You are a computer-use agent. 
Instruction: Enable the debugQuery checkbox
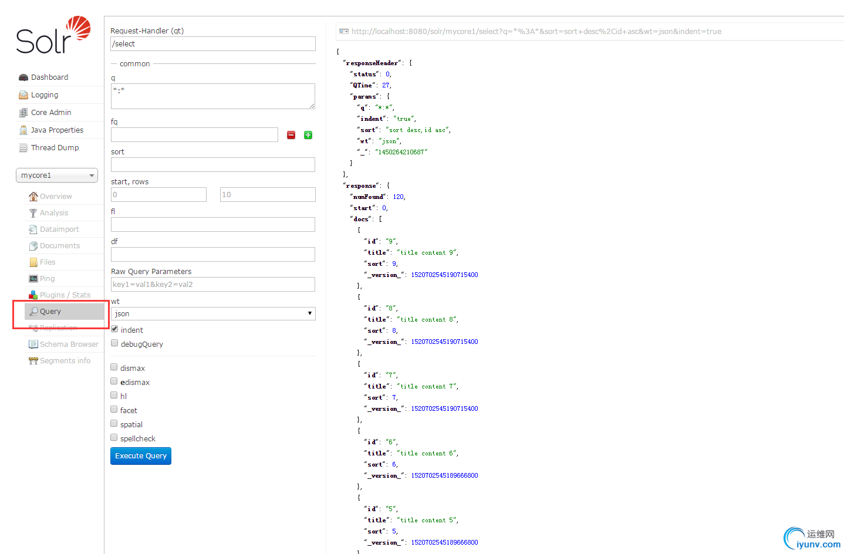click(114, 343)
